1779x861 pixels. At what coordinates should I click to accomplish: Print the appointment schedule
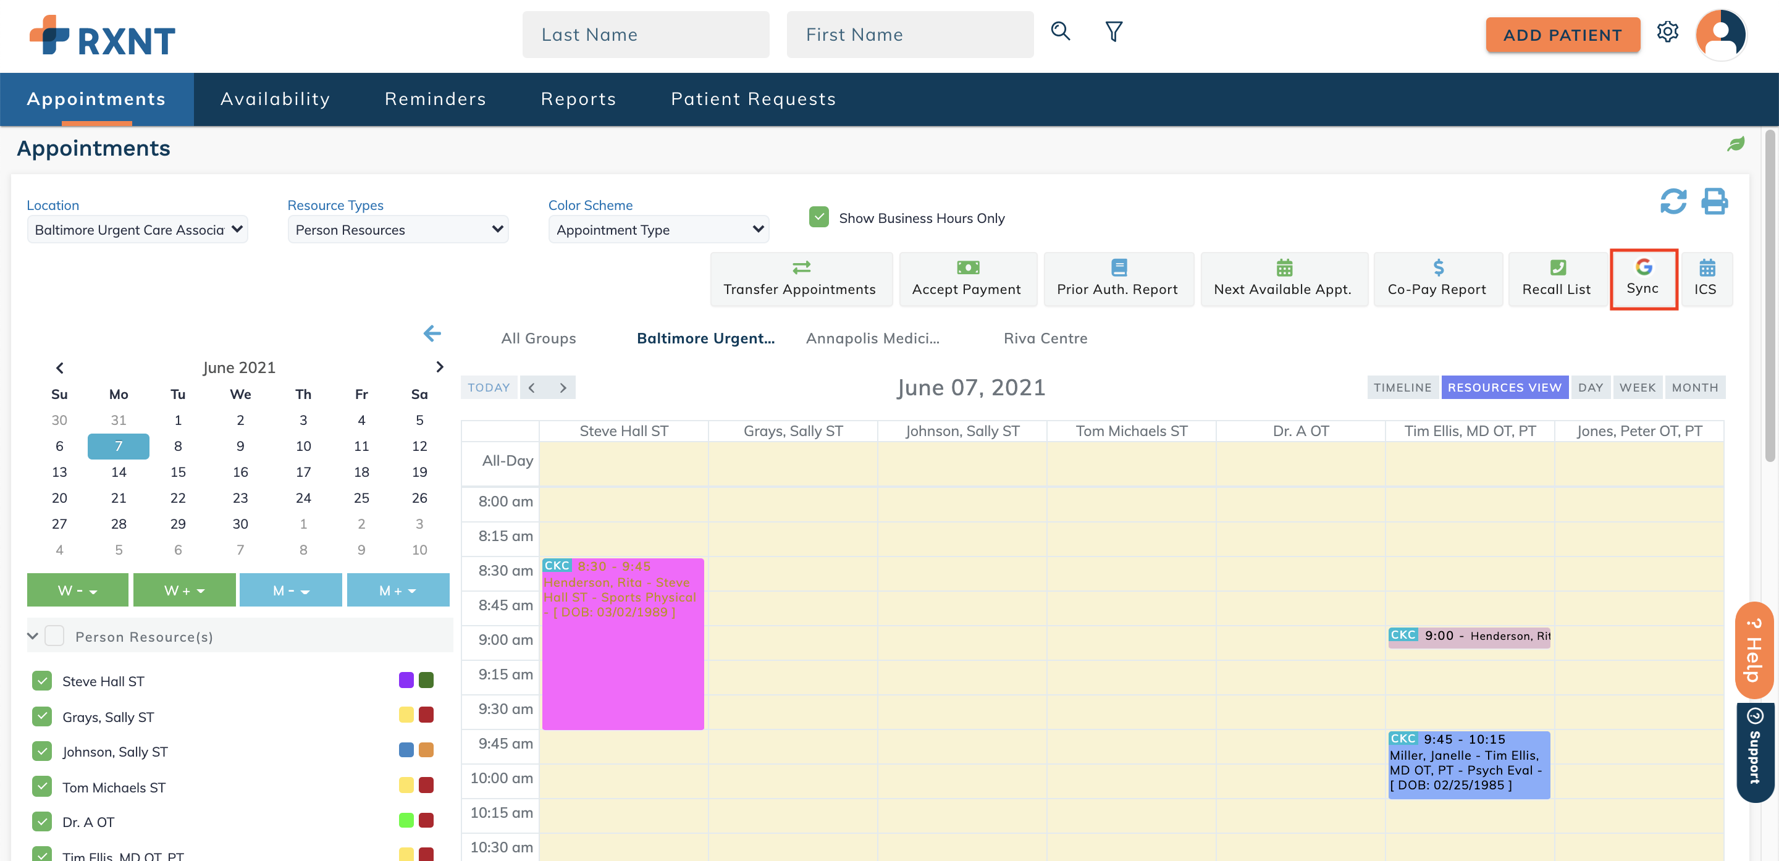(1714, 201)
